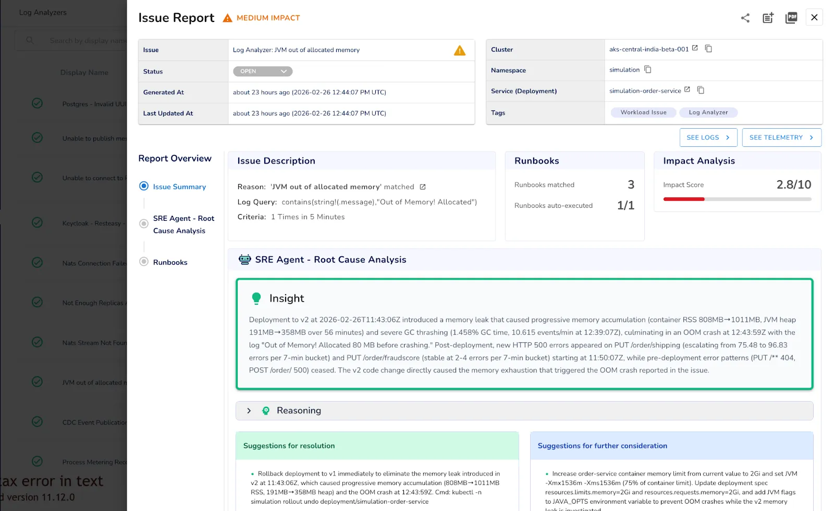834x511 pixels.
Task: Open the matched reason external link icon
Action: coord(423,187)
